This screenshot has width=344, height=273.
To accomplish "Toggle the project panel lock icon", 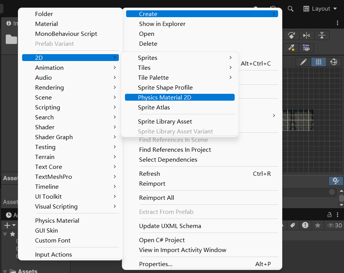I will tap(329, 215).
